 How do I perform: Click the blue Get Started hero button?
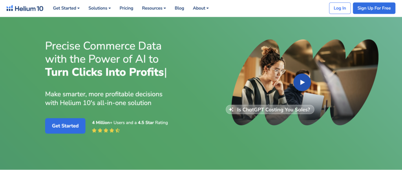65,126
